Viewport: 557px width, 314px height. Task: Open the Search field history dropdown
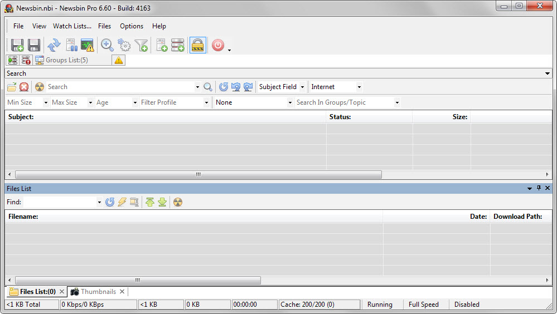click(197, 87)
